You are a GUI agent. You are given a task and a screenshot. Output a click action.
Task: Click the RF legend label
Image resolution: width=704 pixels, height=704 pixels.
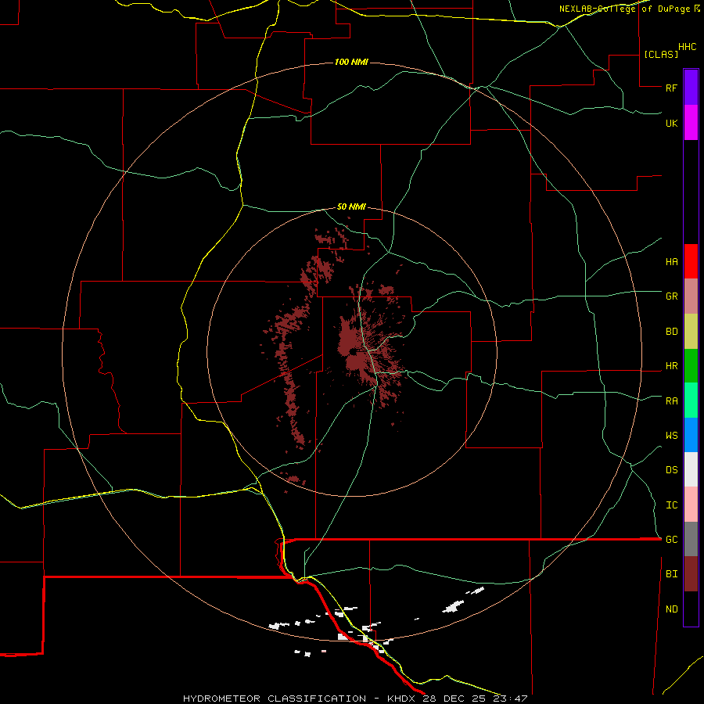tap(671, 88)
